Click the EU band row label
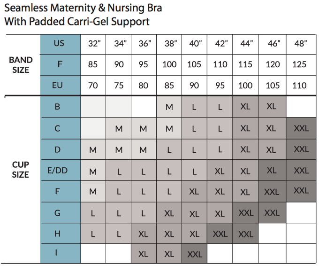319x266 pixels. pyautogui.click(x=57, y=86)
